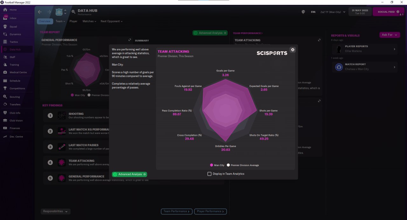Open the Tactics sidebar icon
Image resolution: width=407 pixels, height=220 pixels.
tap(5, 42)
